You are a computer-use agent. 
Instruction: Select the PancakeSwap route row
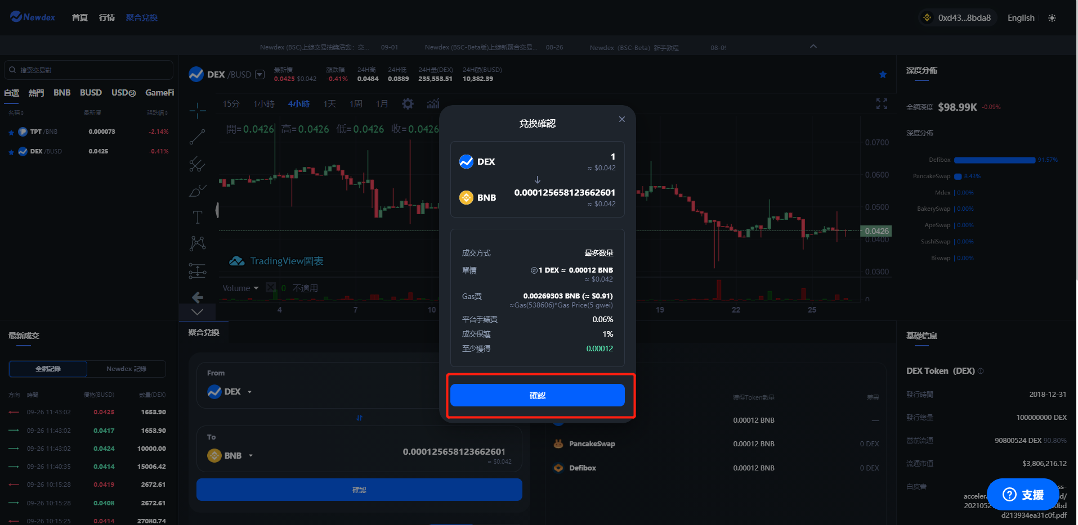[x=716, y=444]
